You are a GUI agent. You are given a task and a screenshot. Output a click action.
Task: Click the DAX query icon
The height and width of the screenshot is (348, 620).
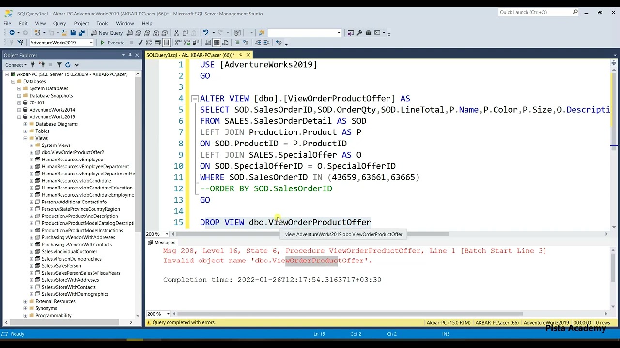click(165, 33)
